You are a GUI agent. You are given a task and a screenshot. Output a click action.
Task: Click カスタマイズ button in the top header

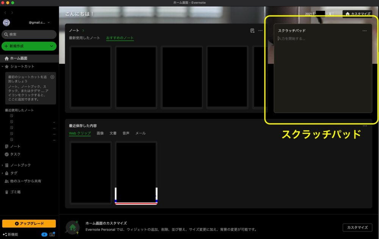pyautogui.click(x=357, y=14)
